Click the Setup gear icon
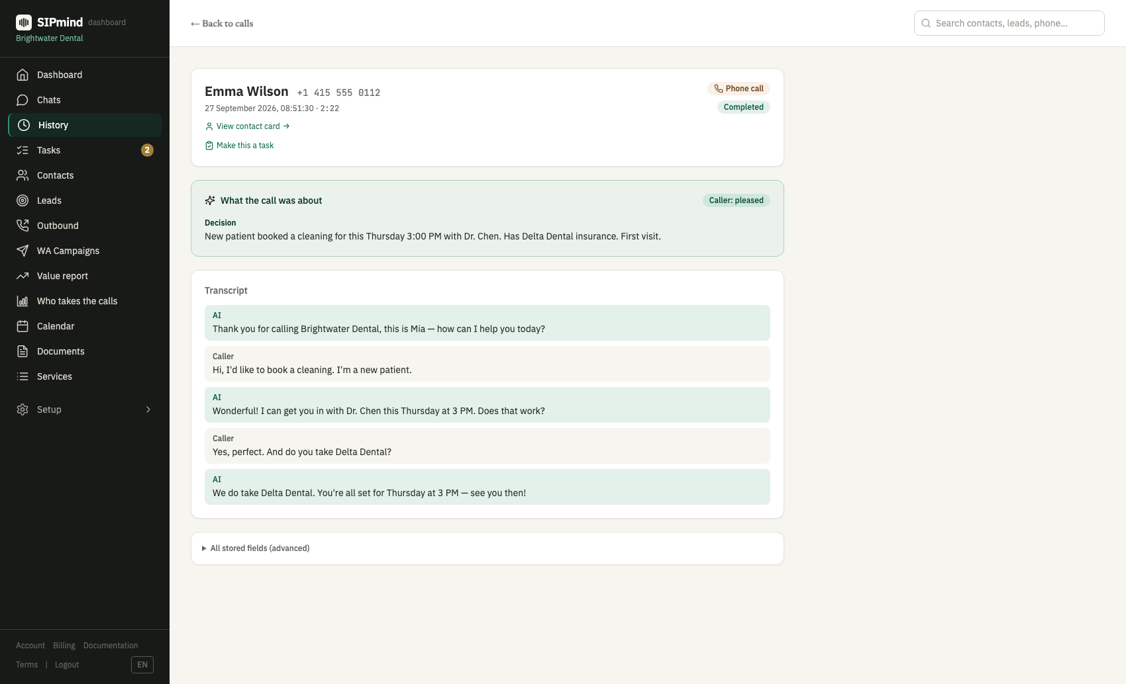1126x684 pixels. point(23,409)
